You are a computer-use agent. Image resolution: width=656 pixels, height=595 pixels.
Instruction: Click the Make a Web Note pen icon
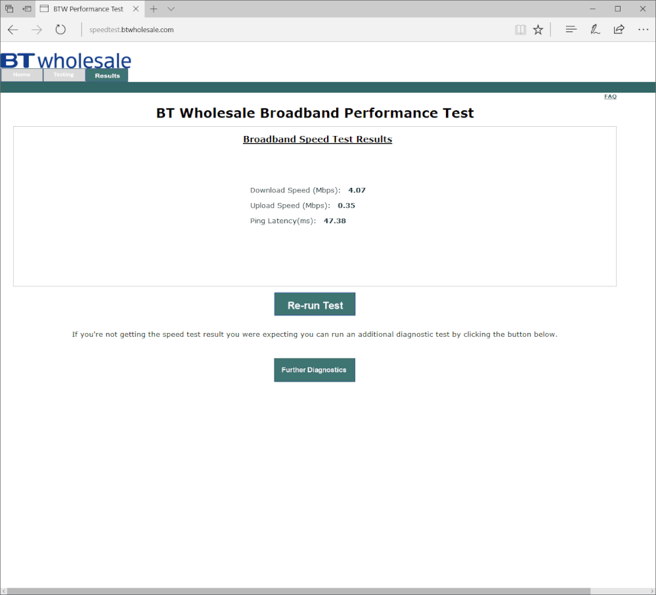[595, 30]
